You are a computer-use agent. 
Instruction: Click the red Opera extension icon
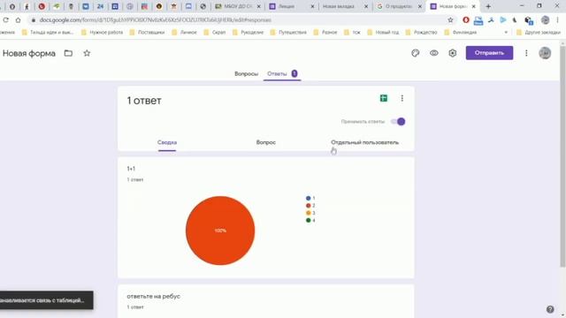(466, 20)
